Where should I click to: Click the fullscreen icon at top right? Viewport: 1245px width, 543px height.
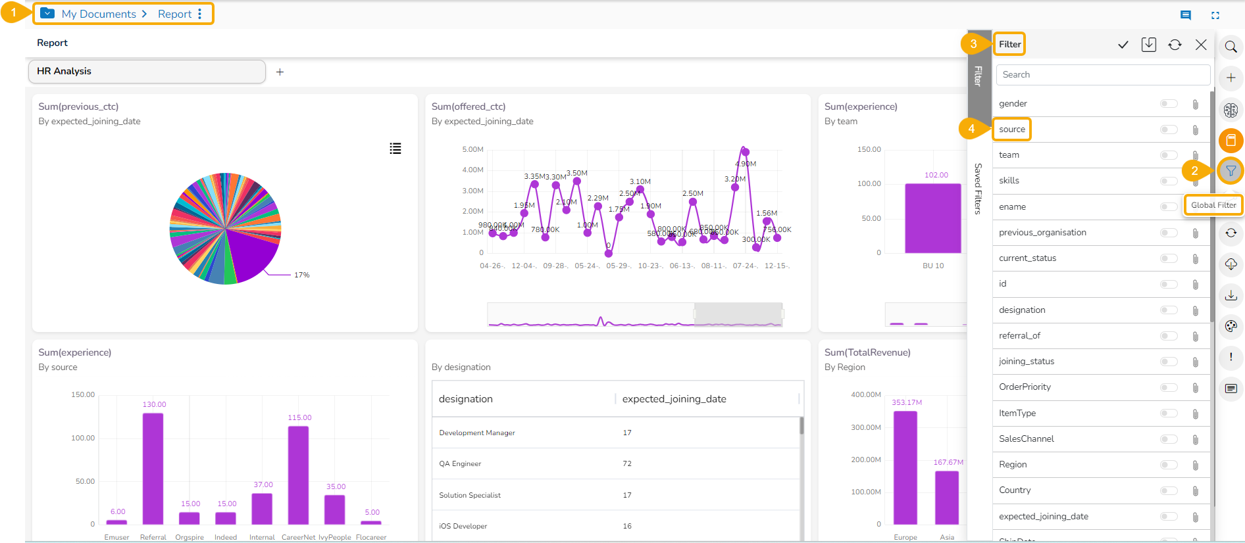tap(1215, 15)
